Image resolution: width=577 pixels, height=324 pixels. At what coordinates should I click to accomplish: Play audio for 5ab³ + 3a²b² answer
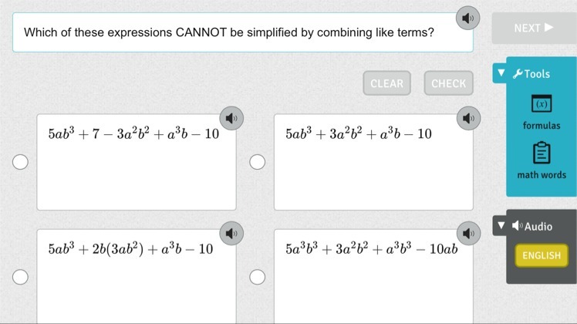(x=467, y=119)
